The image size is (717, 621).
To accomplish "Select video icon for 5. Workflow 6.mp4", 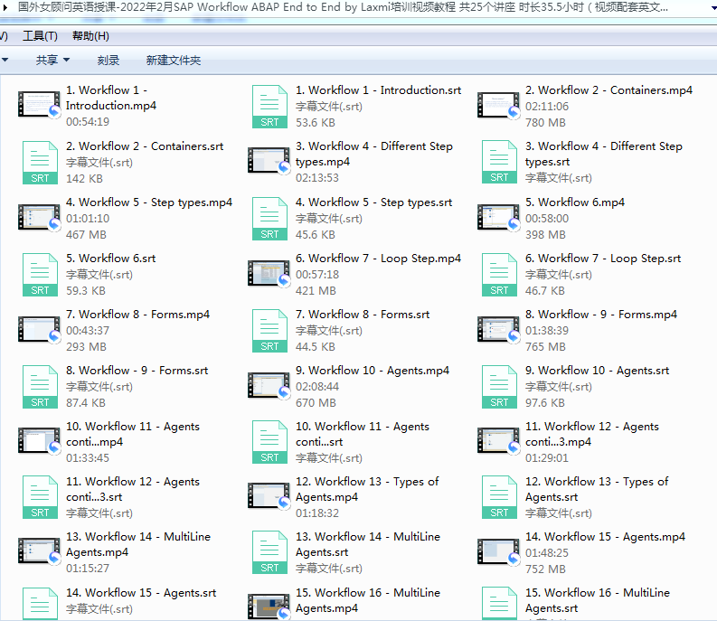I will [x=498, y=217].
